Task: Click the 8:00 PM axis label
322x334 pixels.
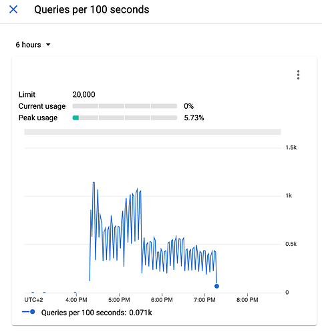Action: click(x=247, y=300)
